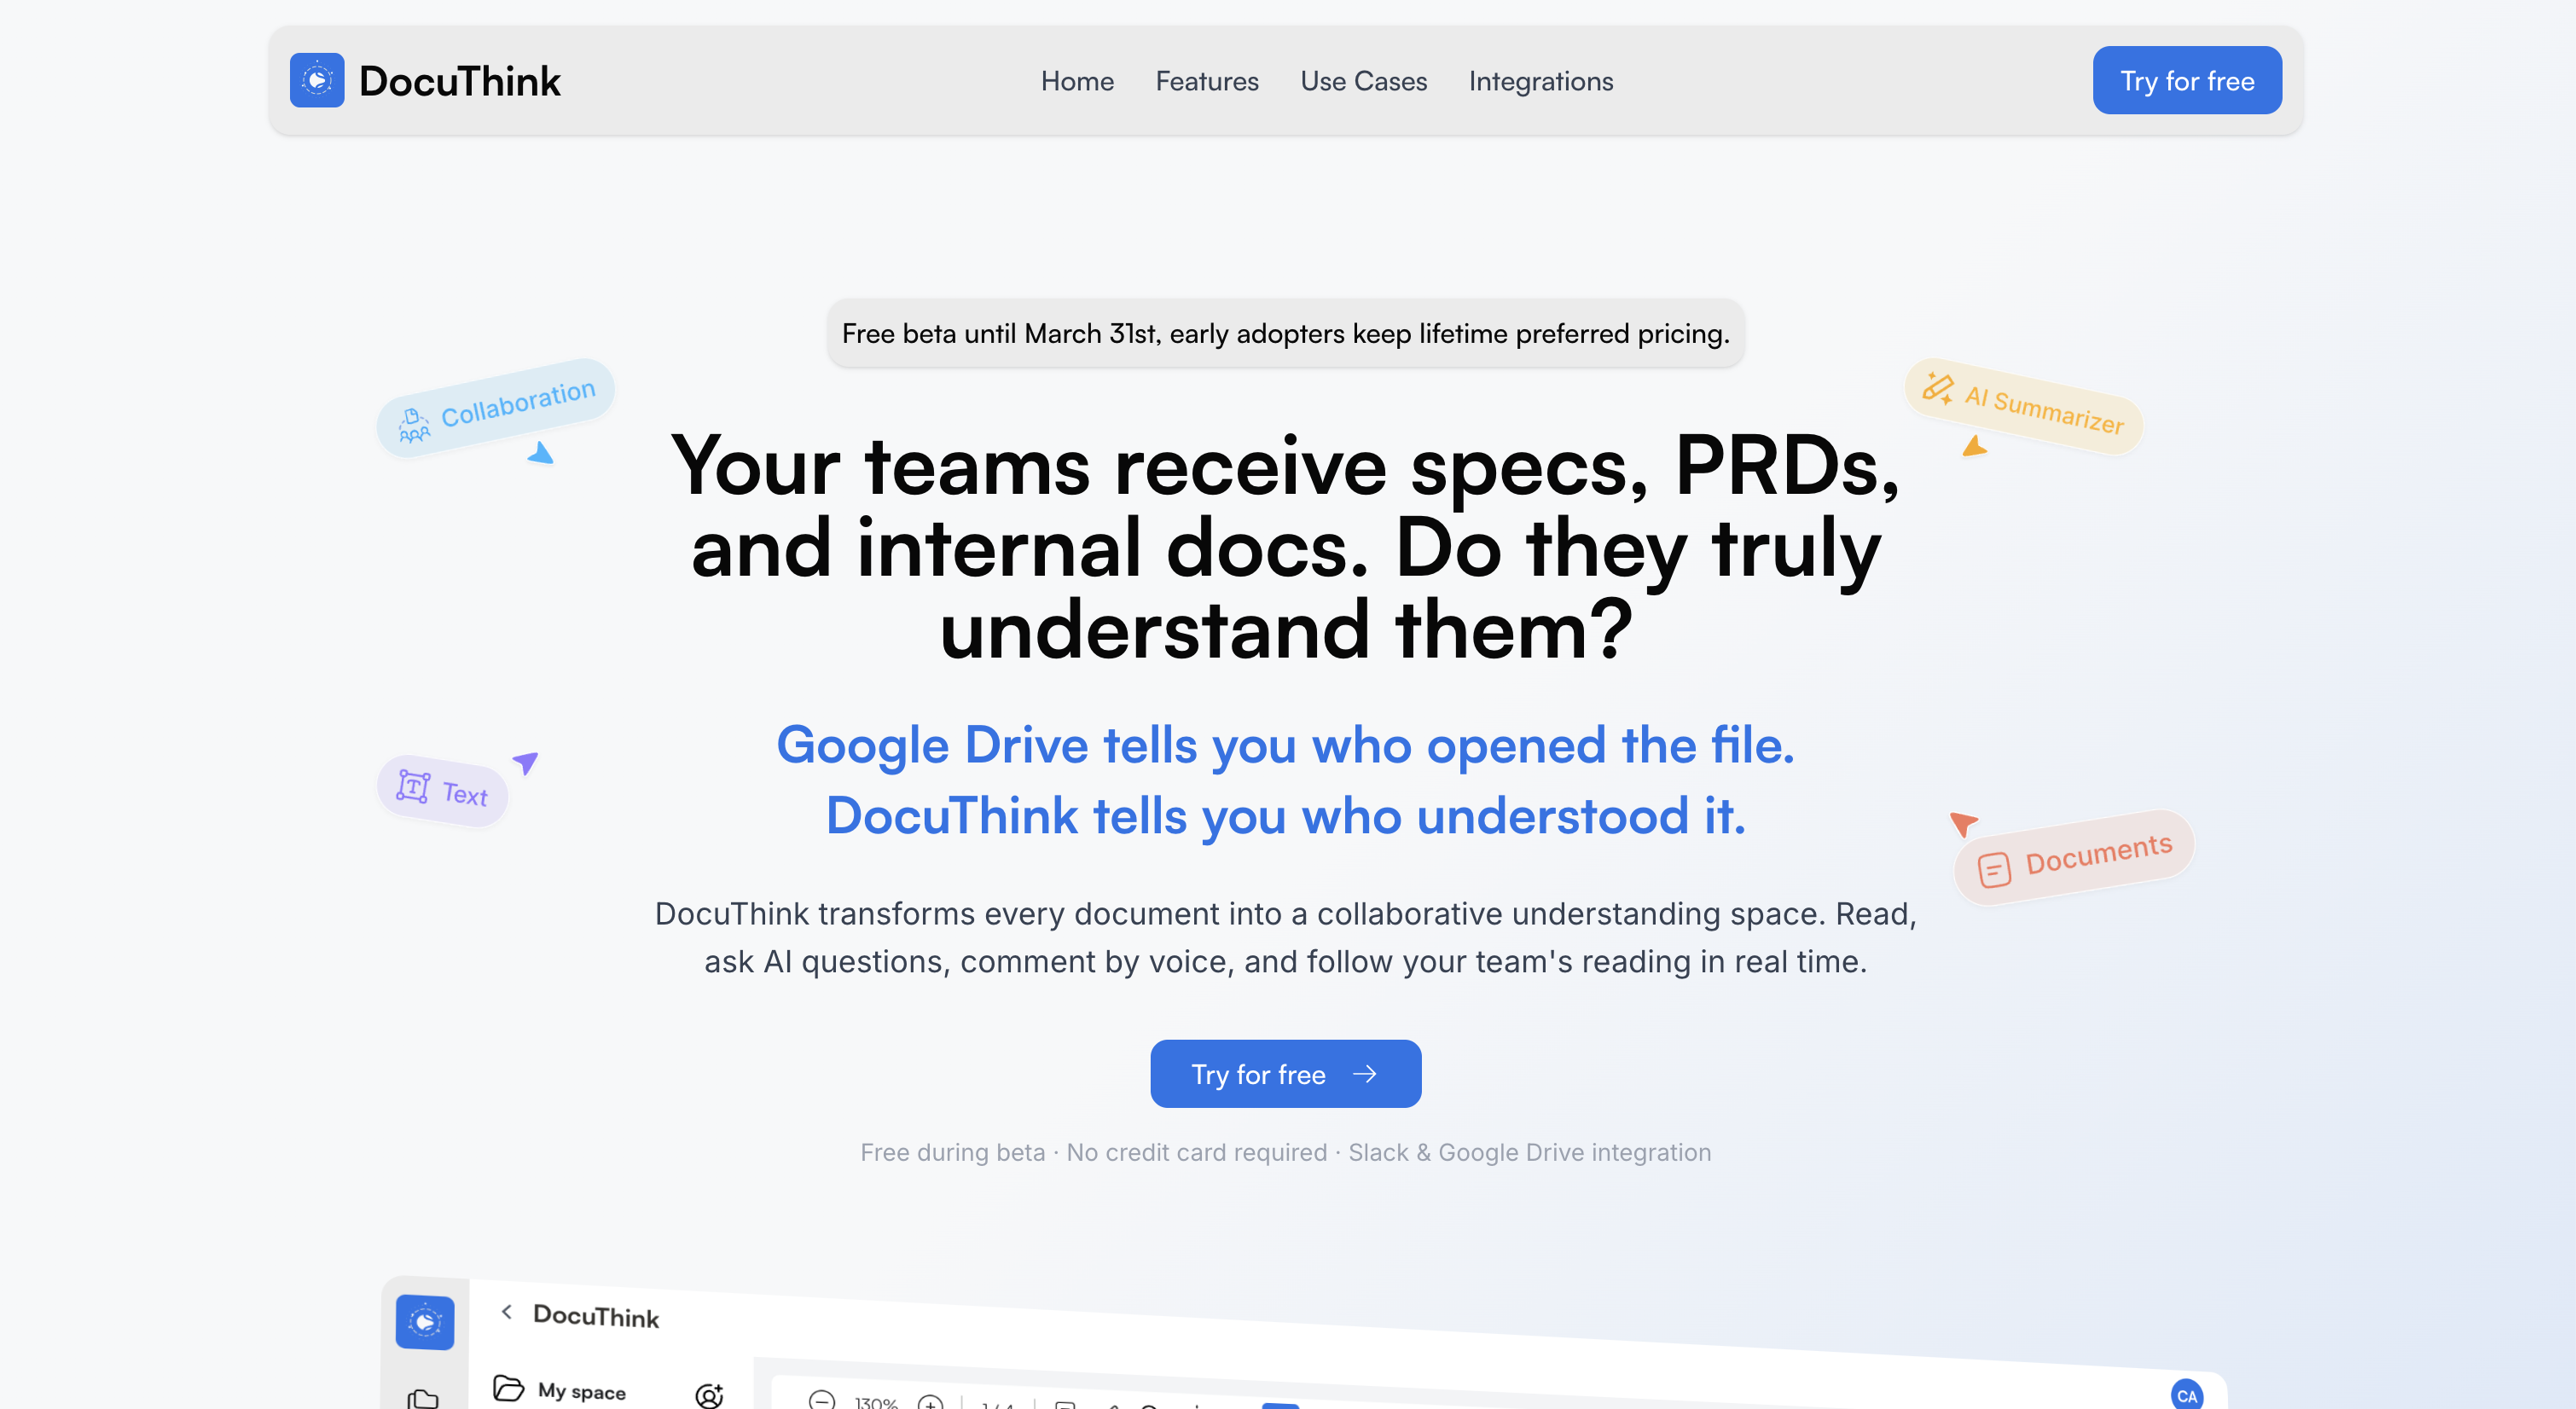Click the main headline about specs and PRDs
Screen dimensions: 2576x1409
point(1286,548)
